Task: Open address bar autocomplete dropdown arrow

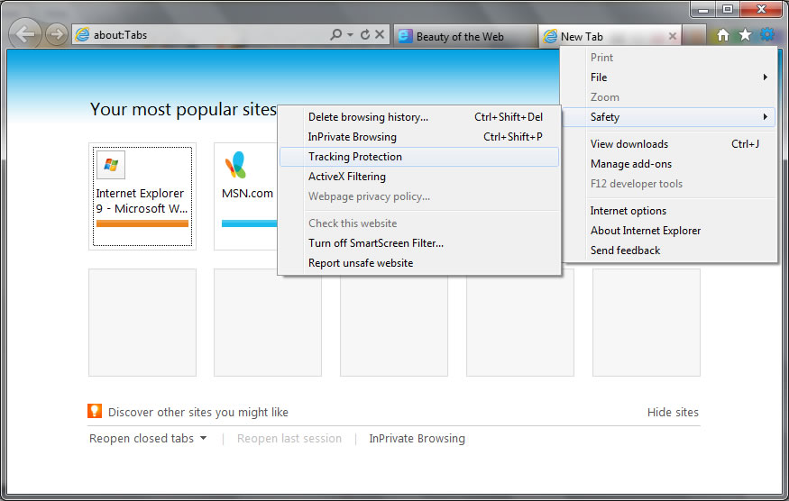Action: (x=350, y=35)
